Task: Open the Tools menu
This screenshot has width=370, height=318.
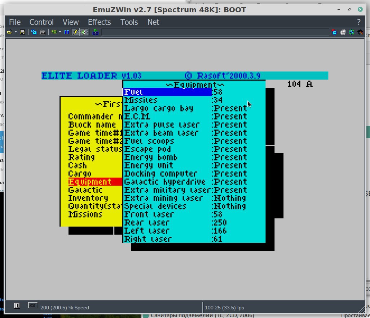Action: (x=129, y=22)
